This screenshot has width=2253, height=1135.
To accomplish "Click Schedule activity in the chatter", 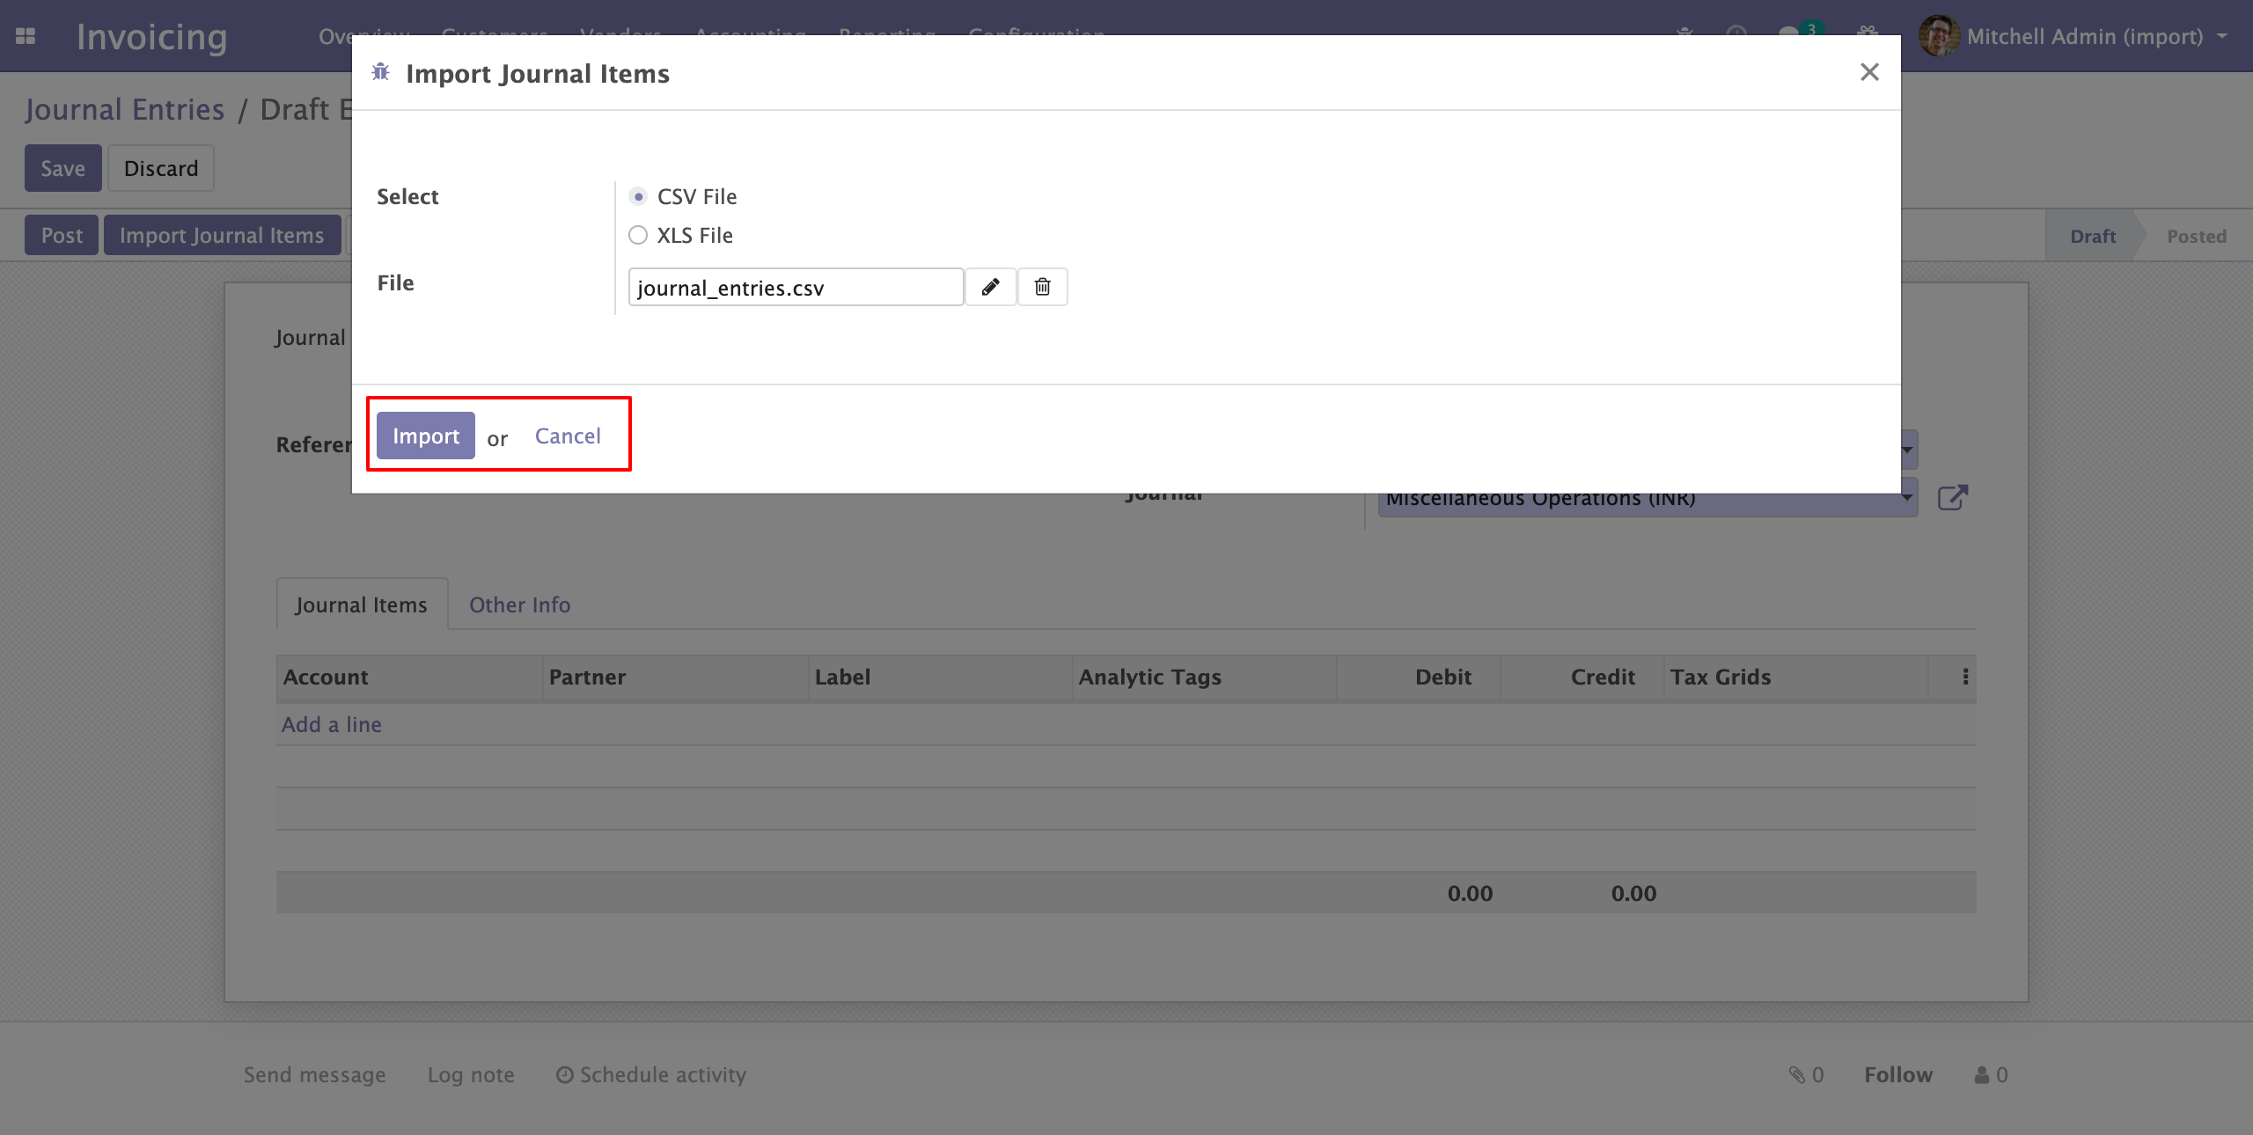I will pos(651,1075).
